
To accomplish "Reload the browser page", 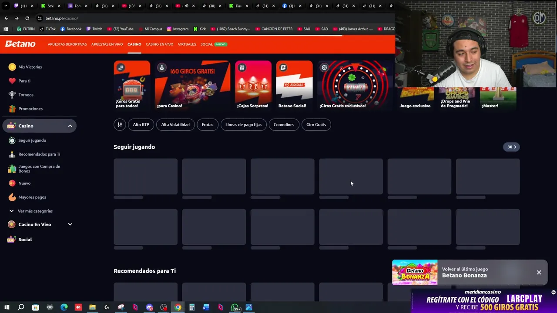I will pyautogui.click(x=27, y=18).
